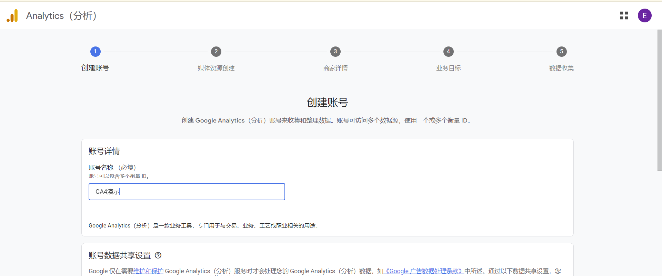This screenshot has width=662, height=276.
Task: Select step 5 circle for 数据收集
Action: pos(562,52)
